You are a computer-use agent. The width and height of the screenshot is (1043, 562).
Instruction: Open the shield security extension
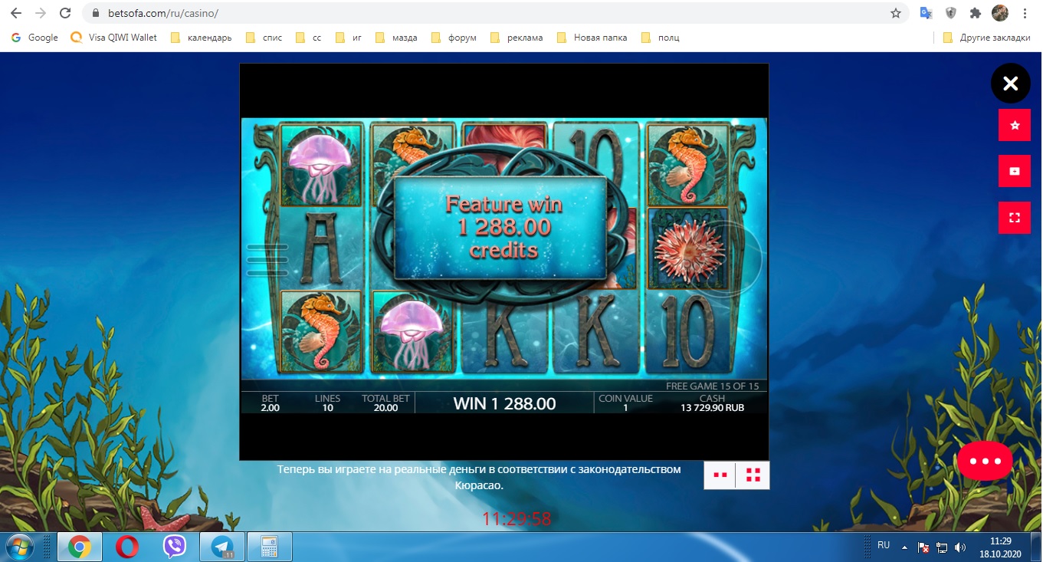950,13
